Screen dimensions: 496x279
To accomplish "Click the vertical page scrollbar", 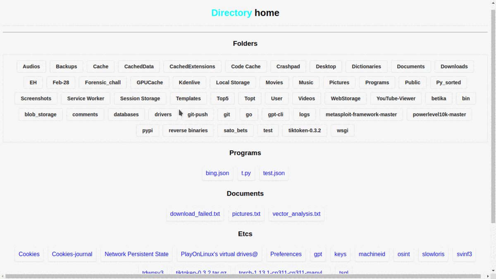I will (x=493, y=116).
